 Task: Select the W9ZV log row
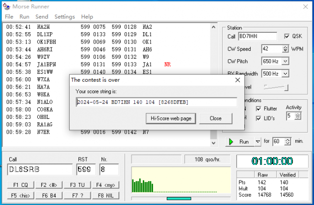(107, 57)
